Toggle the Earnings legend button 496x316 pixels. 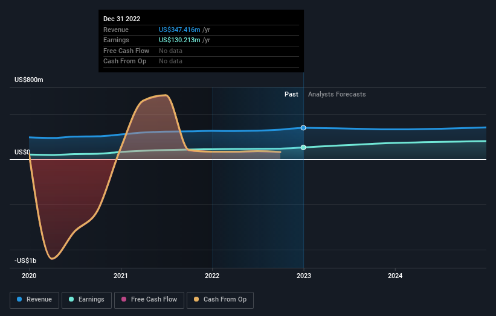[x=86, y=300]
